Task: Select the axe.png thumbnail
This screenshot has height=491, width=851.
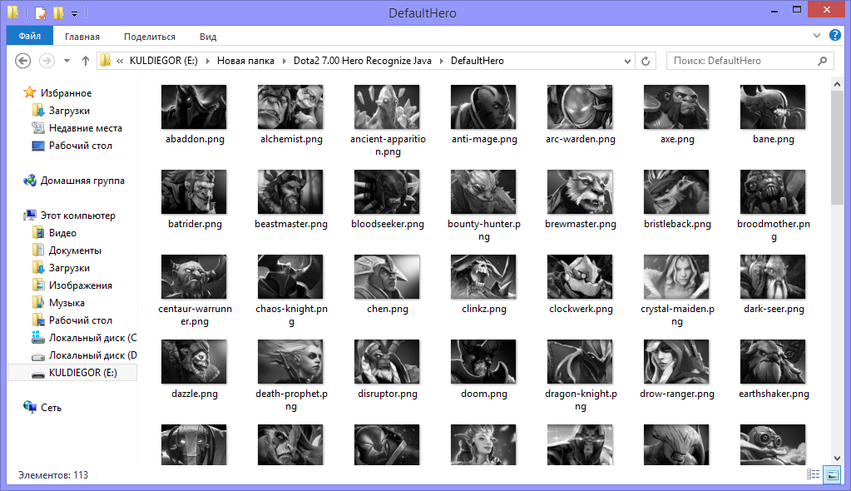Action: (x=676, y=107)
